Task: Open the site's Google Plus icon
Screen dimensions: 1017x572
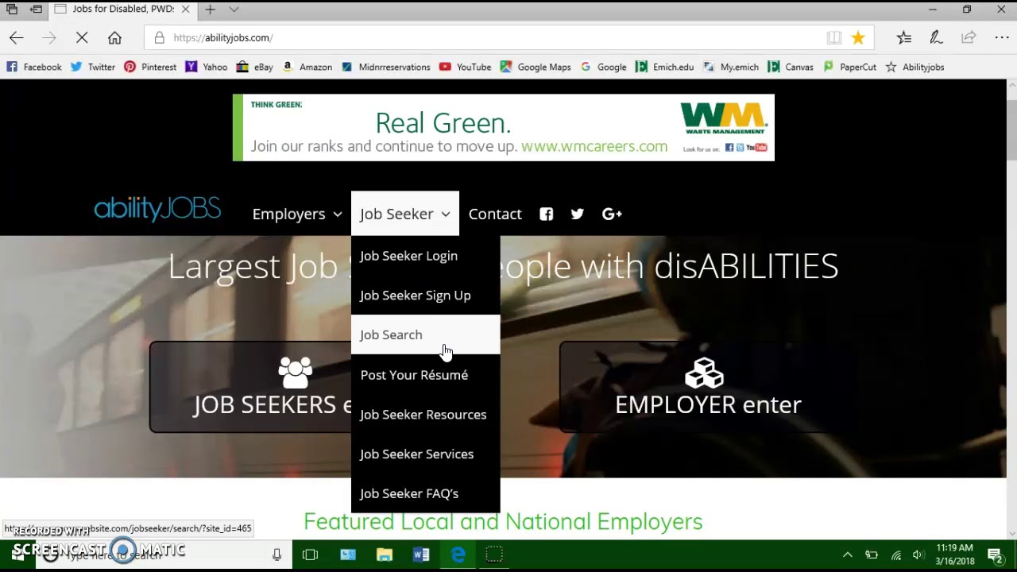Action: [612, 214]
